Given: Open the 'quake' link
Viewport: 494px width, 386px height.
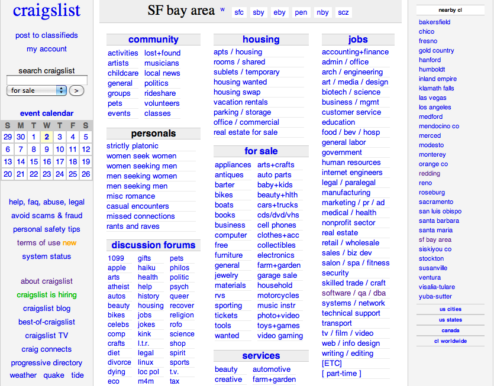Looking at the screenshot, I should [54, 375].
